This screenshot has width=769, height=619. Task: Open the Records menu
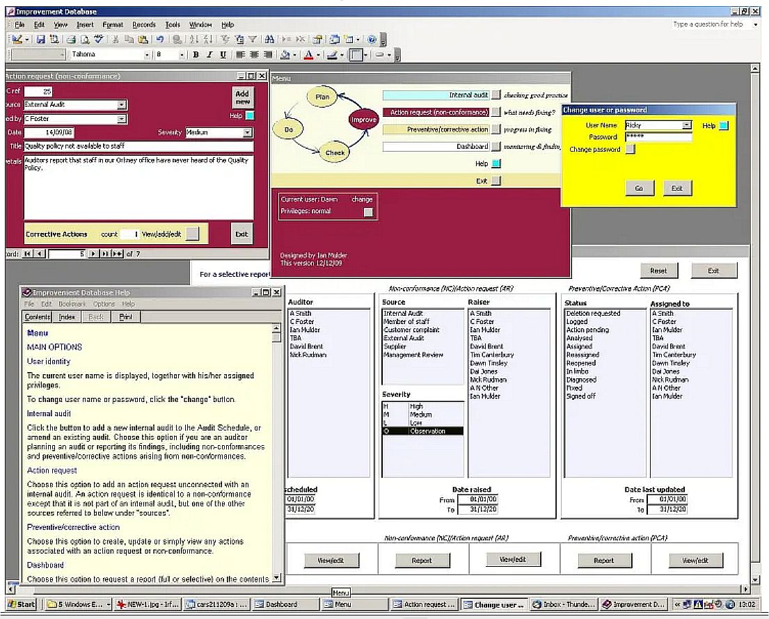144,24
